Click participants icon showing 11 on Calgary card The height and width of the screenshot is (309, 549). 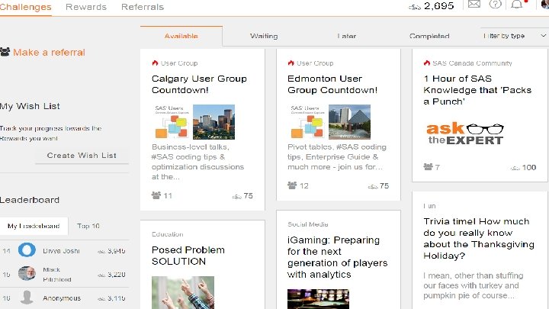click(x=156, y=195)
